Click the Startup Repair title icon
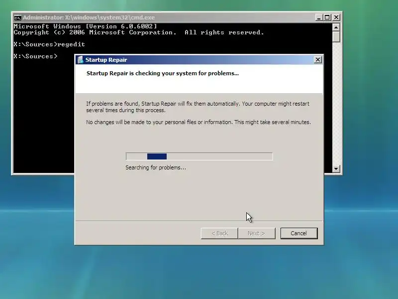This screenshot has width=398, height=299. (x=81, y=60)
